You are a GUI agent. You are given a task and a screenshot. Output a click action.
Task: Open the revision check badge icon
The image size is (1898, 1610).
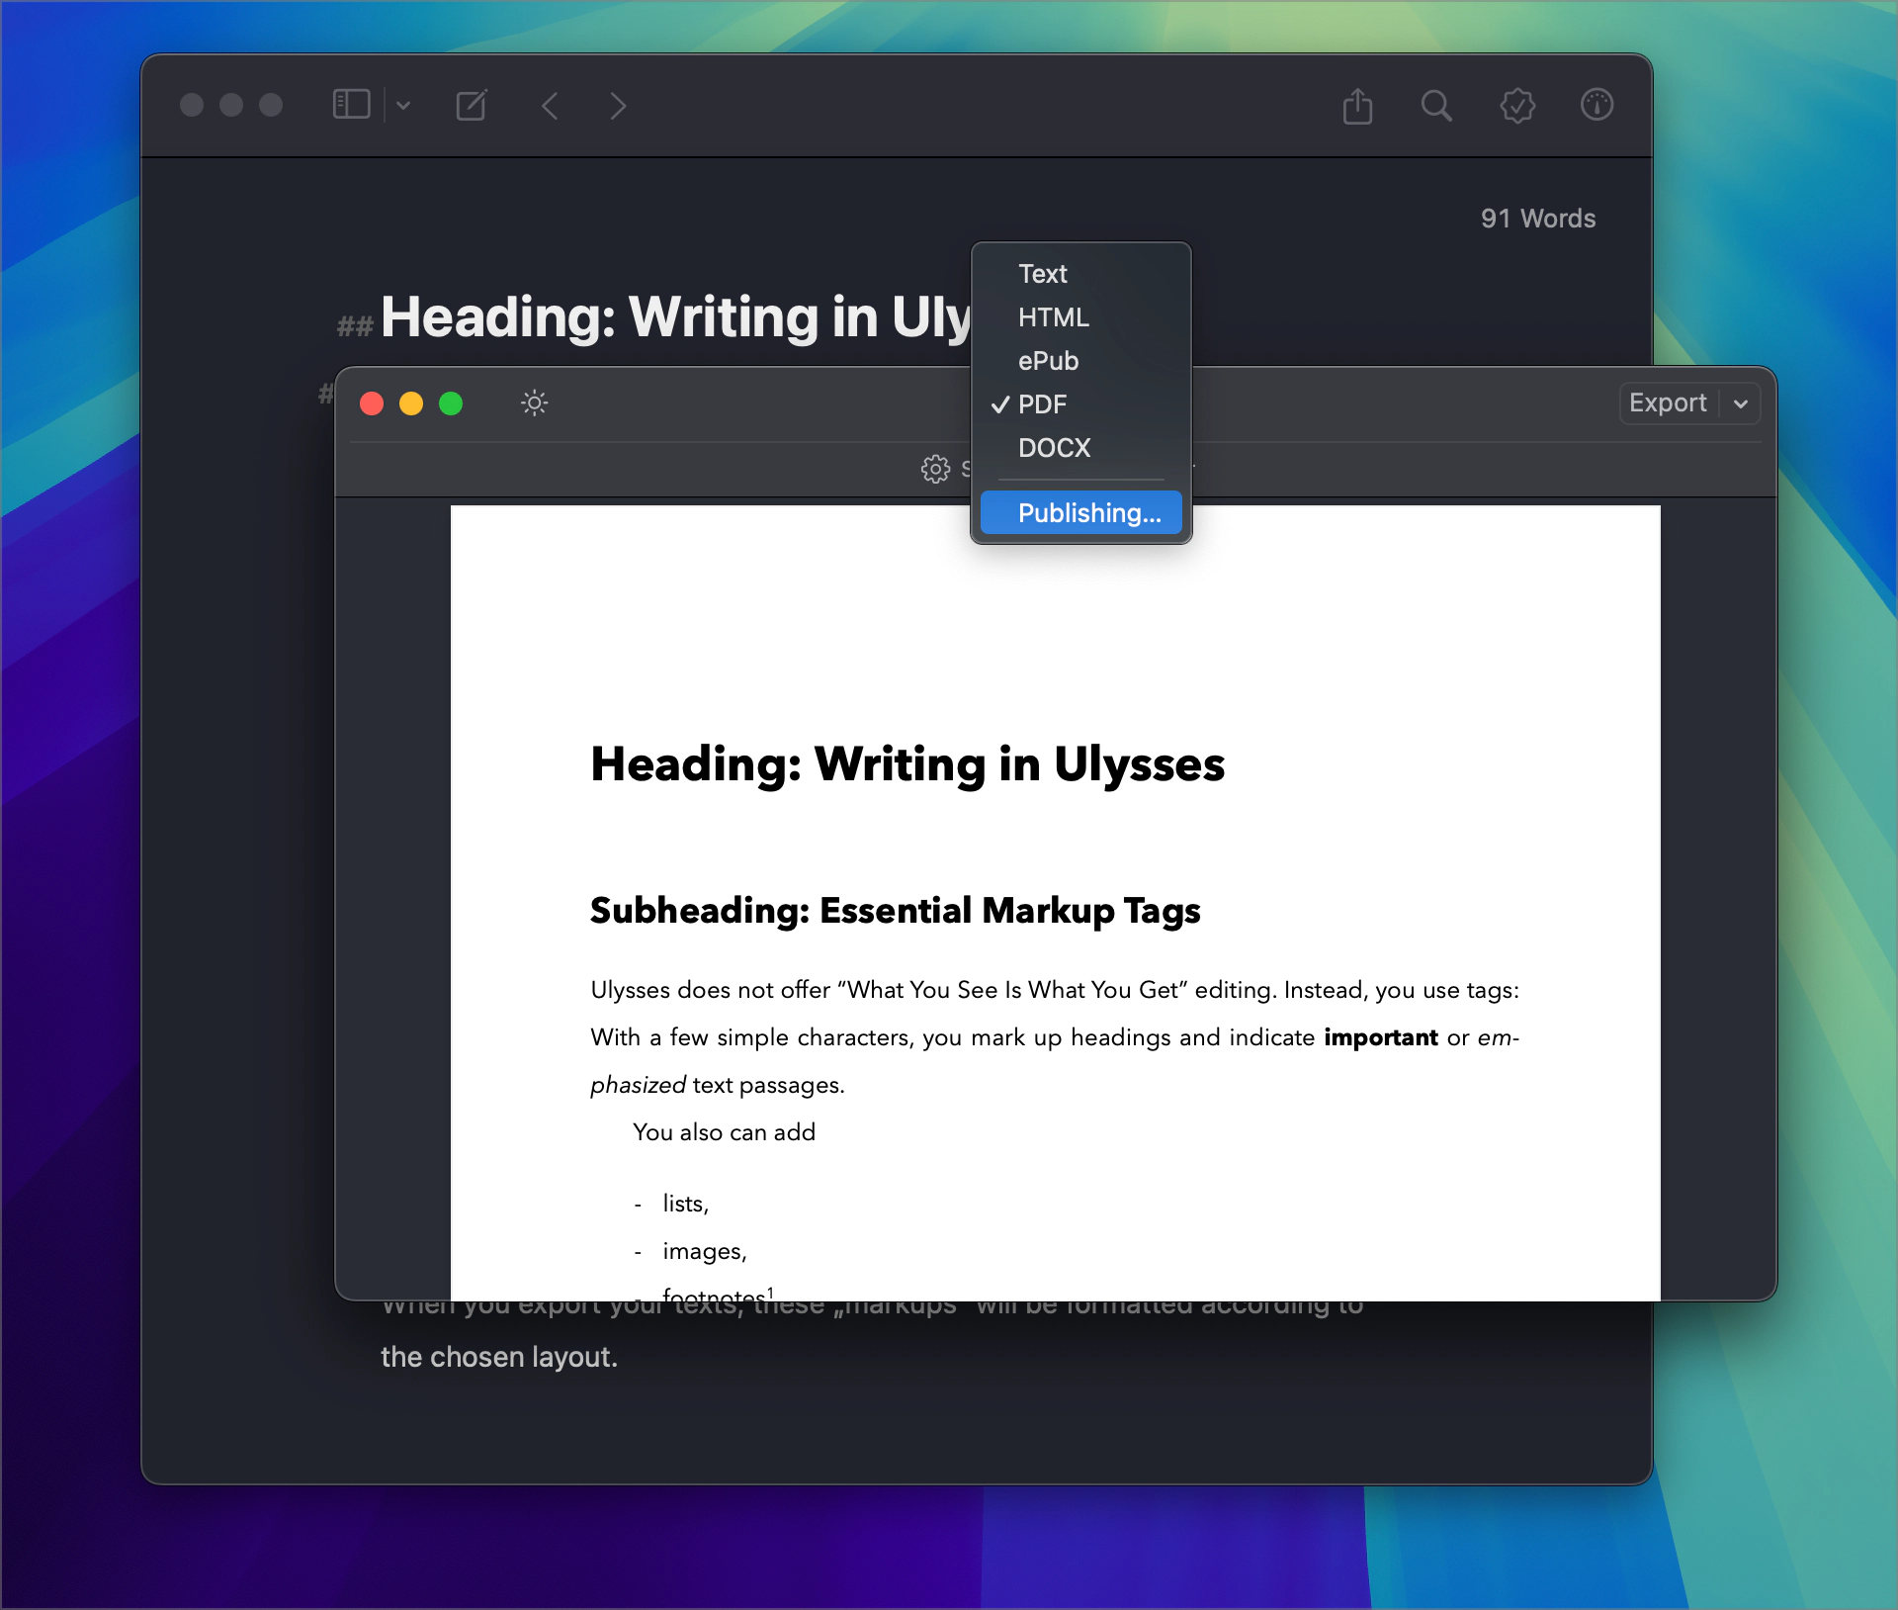click(x=1517, y=106)
